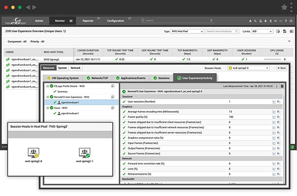The height and width of the screenshot is (196, 297).
Task: Switch to the Network/TCP tab
Action: (97, 78)
